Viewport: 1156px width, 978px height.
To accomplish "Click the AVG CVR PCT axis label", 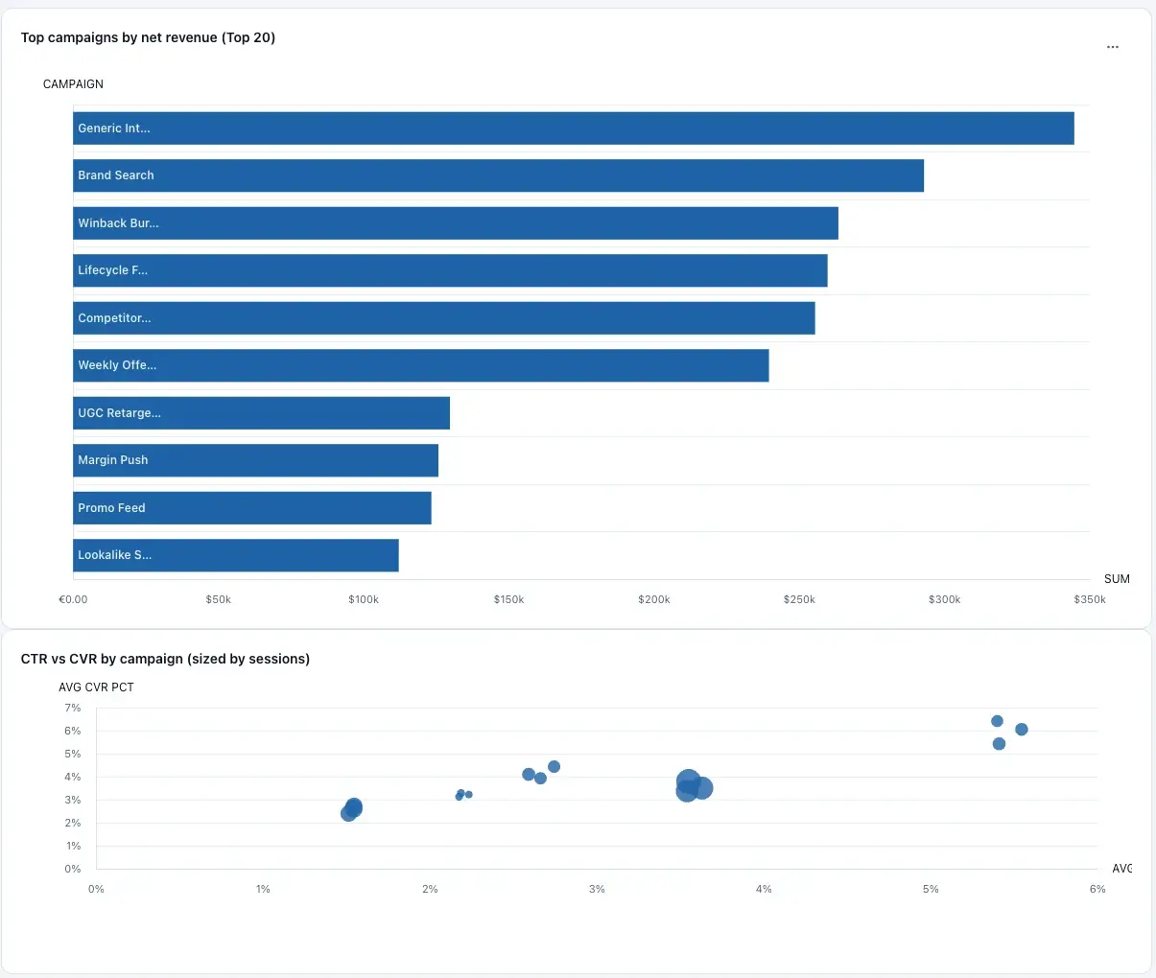I will [96, 687].
